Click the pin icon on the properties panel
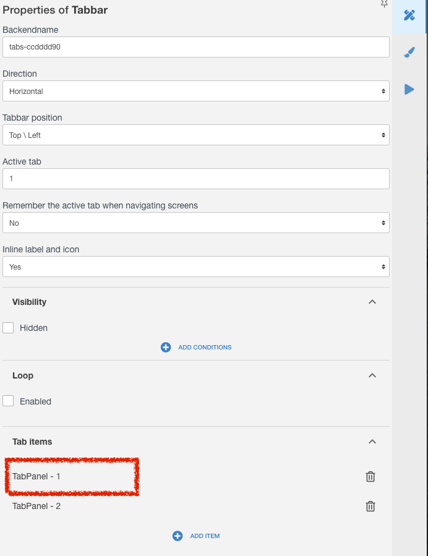 coord(383,4)
